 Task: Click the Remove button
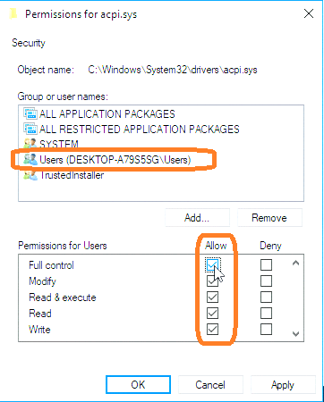(x=269, y=218)
